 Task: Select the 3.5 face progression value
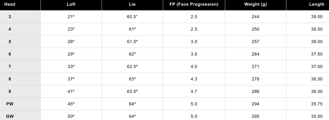194,54
